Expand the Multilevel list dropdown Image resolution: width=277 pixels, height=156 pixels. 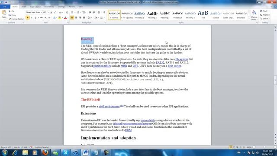pyautogui.click(x=86, y=13)
